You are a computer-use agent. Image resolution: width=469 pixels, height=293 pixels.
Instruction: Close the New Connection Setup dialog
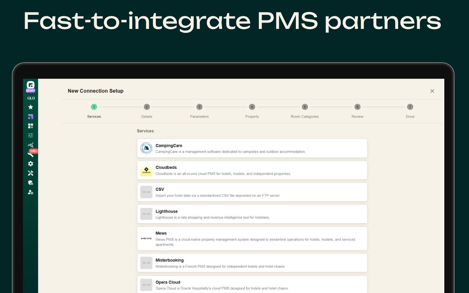pos(432,91)
